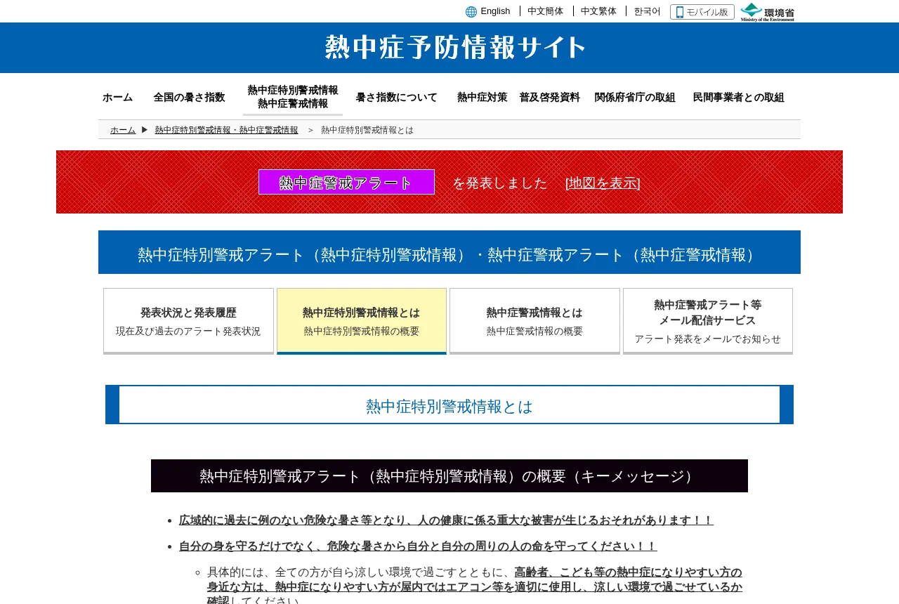899x604 pixels.
Task: Click the current breadcrumb text 熱中症特別警戒情報とは
Action: [x=367, y=130]
